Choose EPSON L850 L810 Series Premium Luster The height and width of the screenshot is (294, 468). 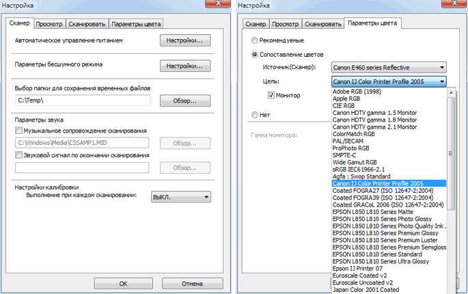(389, 240)
